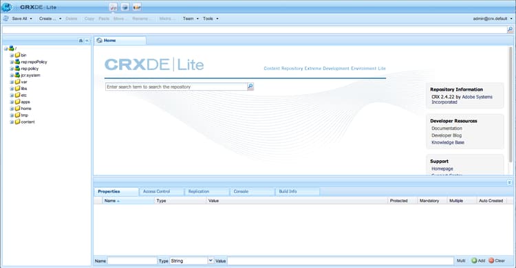Open the Adobe Systems Incorporated link
The image size is (516, 268).
pyautogui.click(x=462, y=100)
